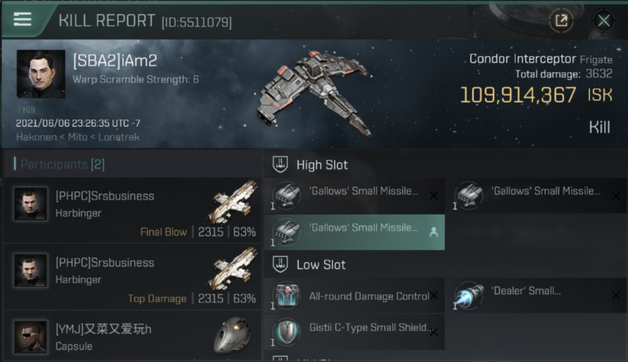628x362 pixels.
Task: Click the All-round Damage Control module icon
Action: click(x=286, y=295)
